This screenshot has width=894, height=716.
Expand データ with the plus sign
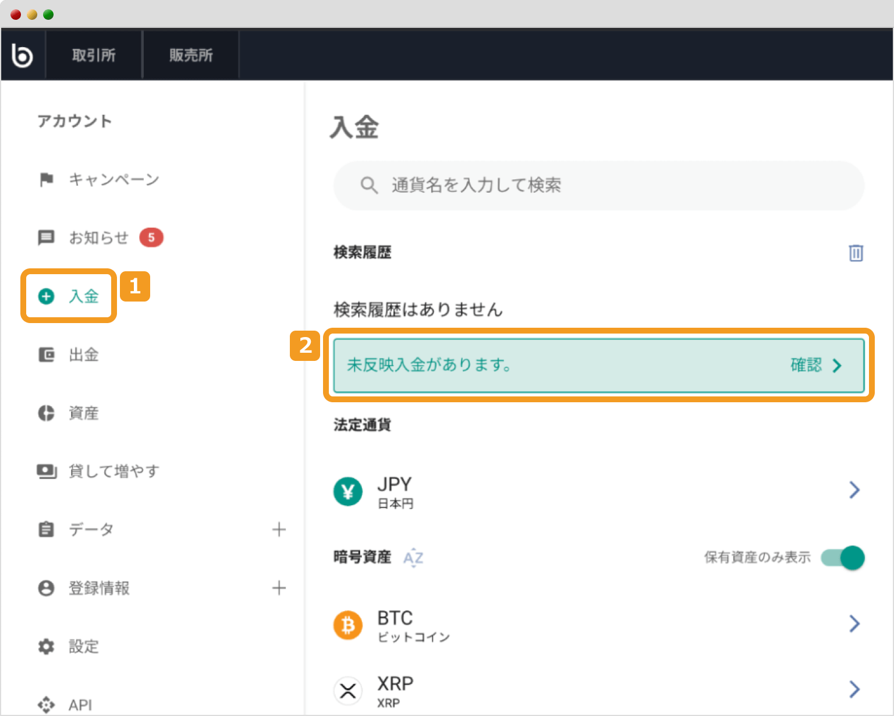pyautogui.click(x=279, y=530)
